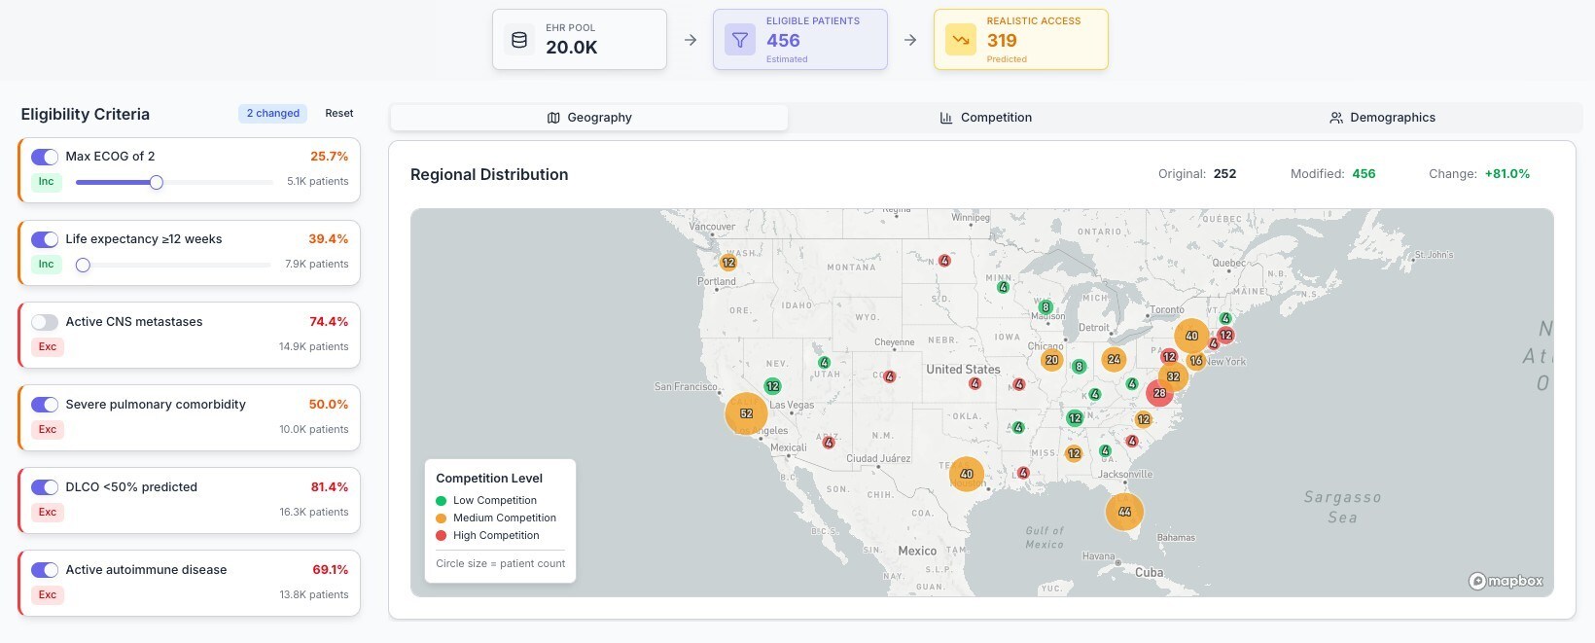
Task: Click the 44-patient marker in Florida
Action: tap(1124, 511)
